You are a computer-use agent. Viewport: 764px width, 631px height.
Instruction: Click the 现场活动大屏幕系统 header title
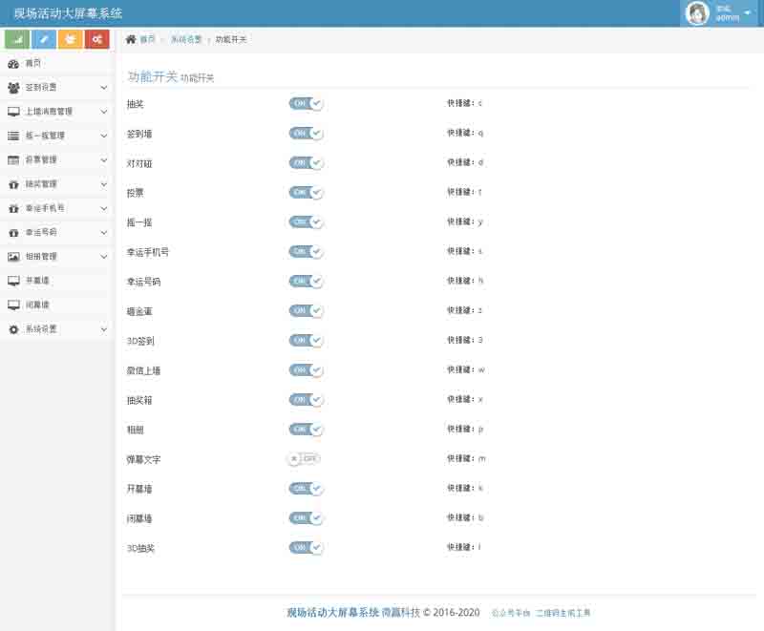tap(68, 13)
